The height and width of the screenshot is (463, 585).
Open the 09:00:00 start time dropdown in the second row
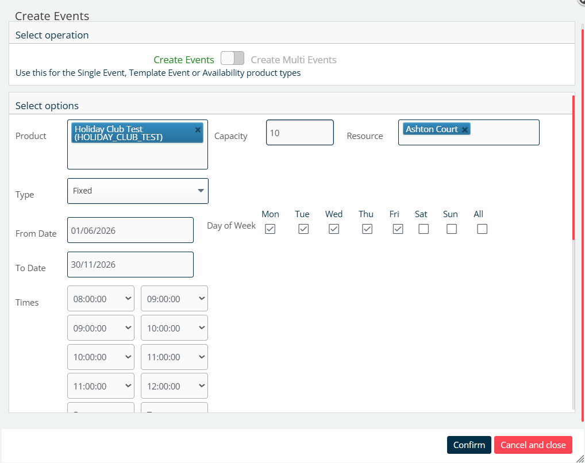click(101, 328)
